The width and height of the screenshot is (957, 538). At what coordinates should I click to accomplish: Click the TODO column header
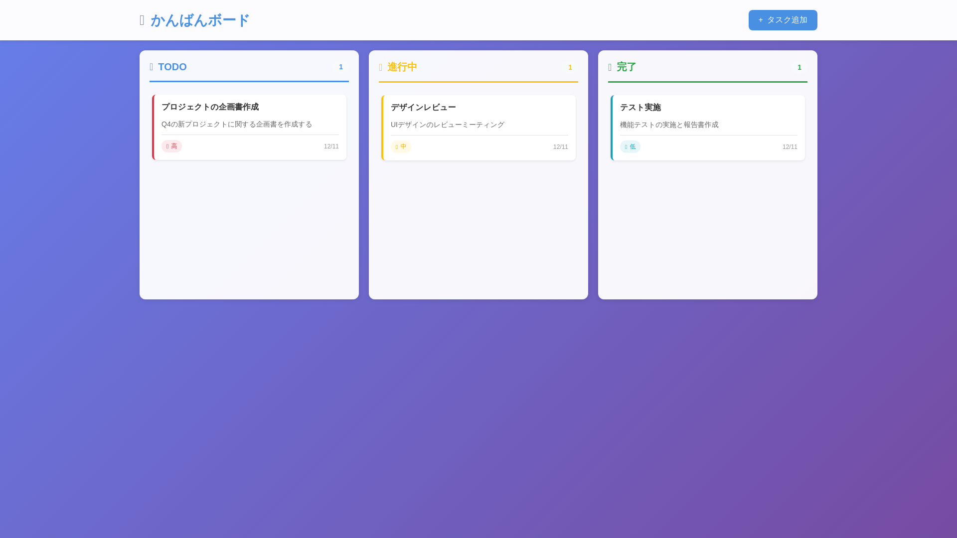(x=172, y=67)
